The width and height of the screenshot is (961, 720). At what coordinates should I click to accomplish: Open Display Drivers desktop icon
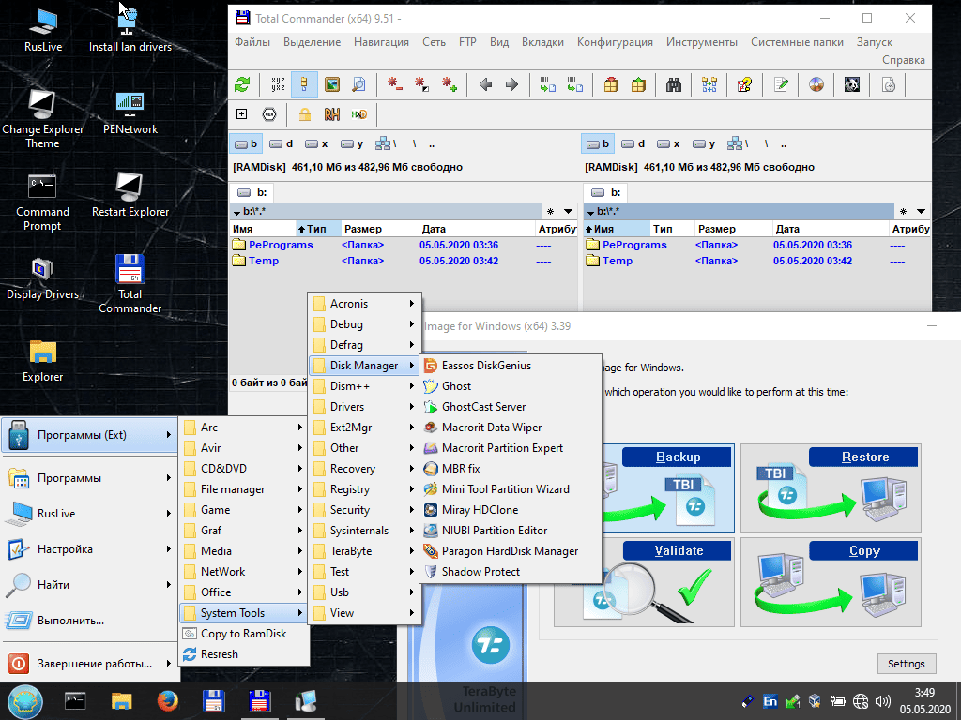(42, 278)
